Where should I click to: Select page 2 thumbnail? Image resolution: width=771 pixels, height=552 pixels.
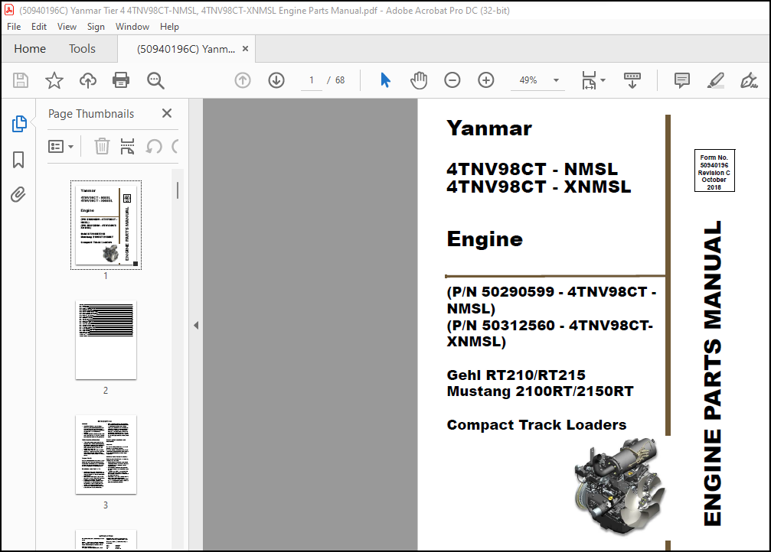tap(106, 340)
